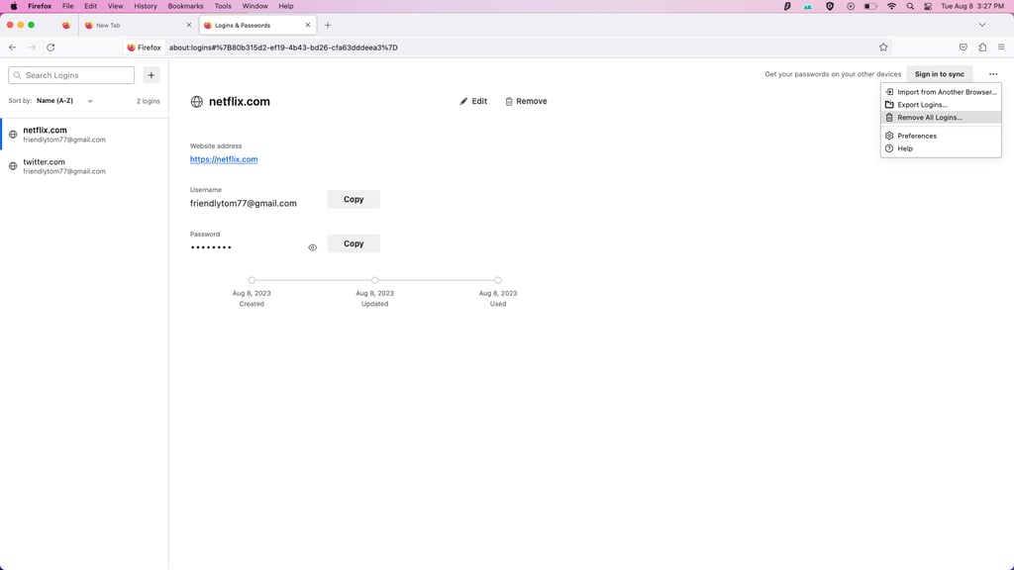Select the twitter.com login entry
Image resolution: width=1014 pixels, height=570 pixels.
click(85, 166)
